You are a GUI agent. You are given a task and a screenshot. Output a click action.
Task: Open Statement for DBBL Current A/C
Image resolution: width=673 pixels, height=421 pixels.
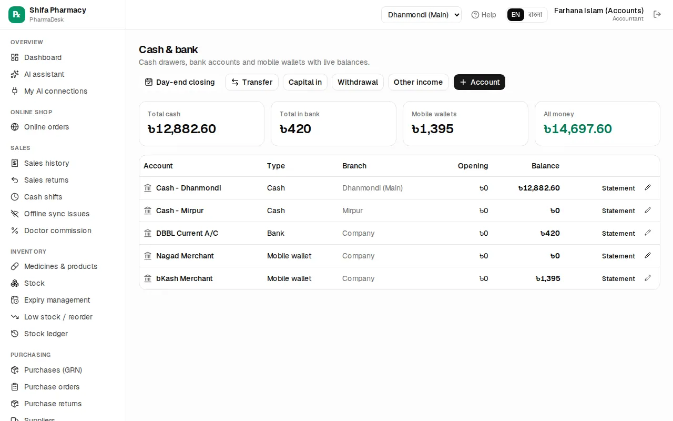coord(618,233)
